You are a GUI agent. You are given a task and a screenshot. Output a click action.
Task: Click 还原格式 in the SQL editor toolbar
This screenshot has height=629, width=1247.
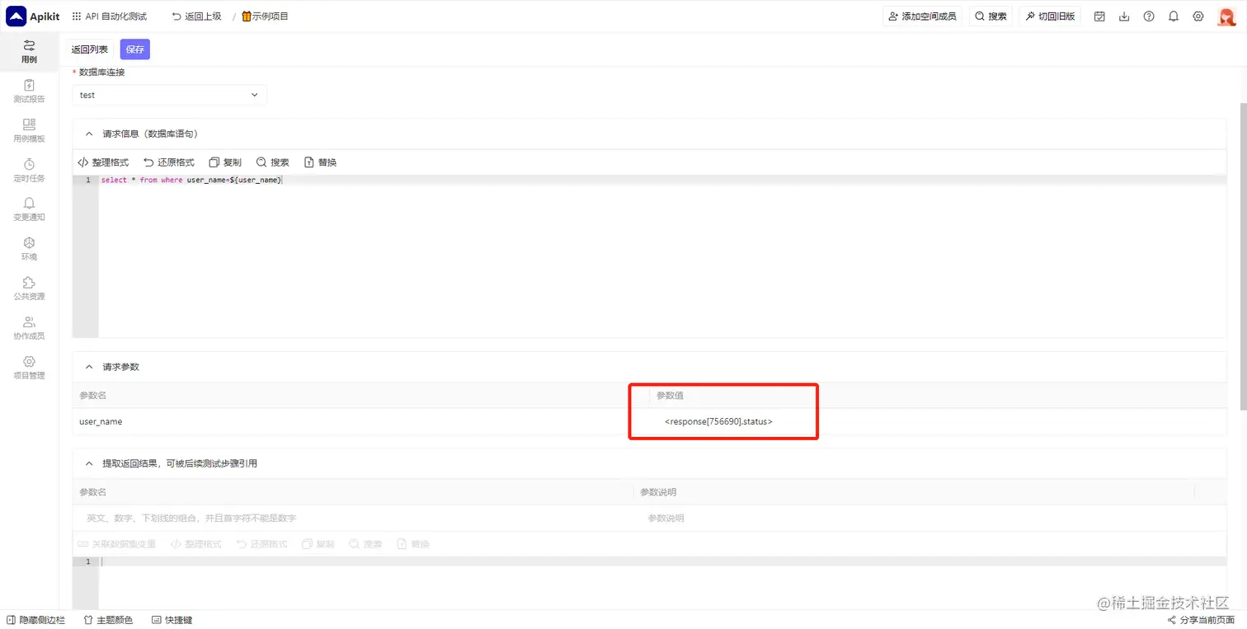click(169, 162)
